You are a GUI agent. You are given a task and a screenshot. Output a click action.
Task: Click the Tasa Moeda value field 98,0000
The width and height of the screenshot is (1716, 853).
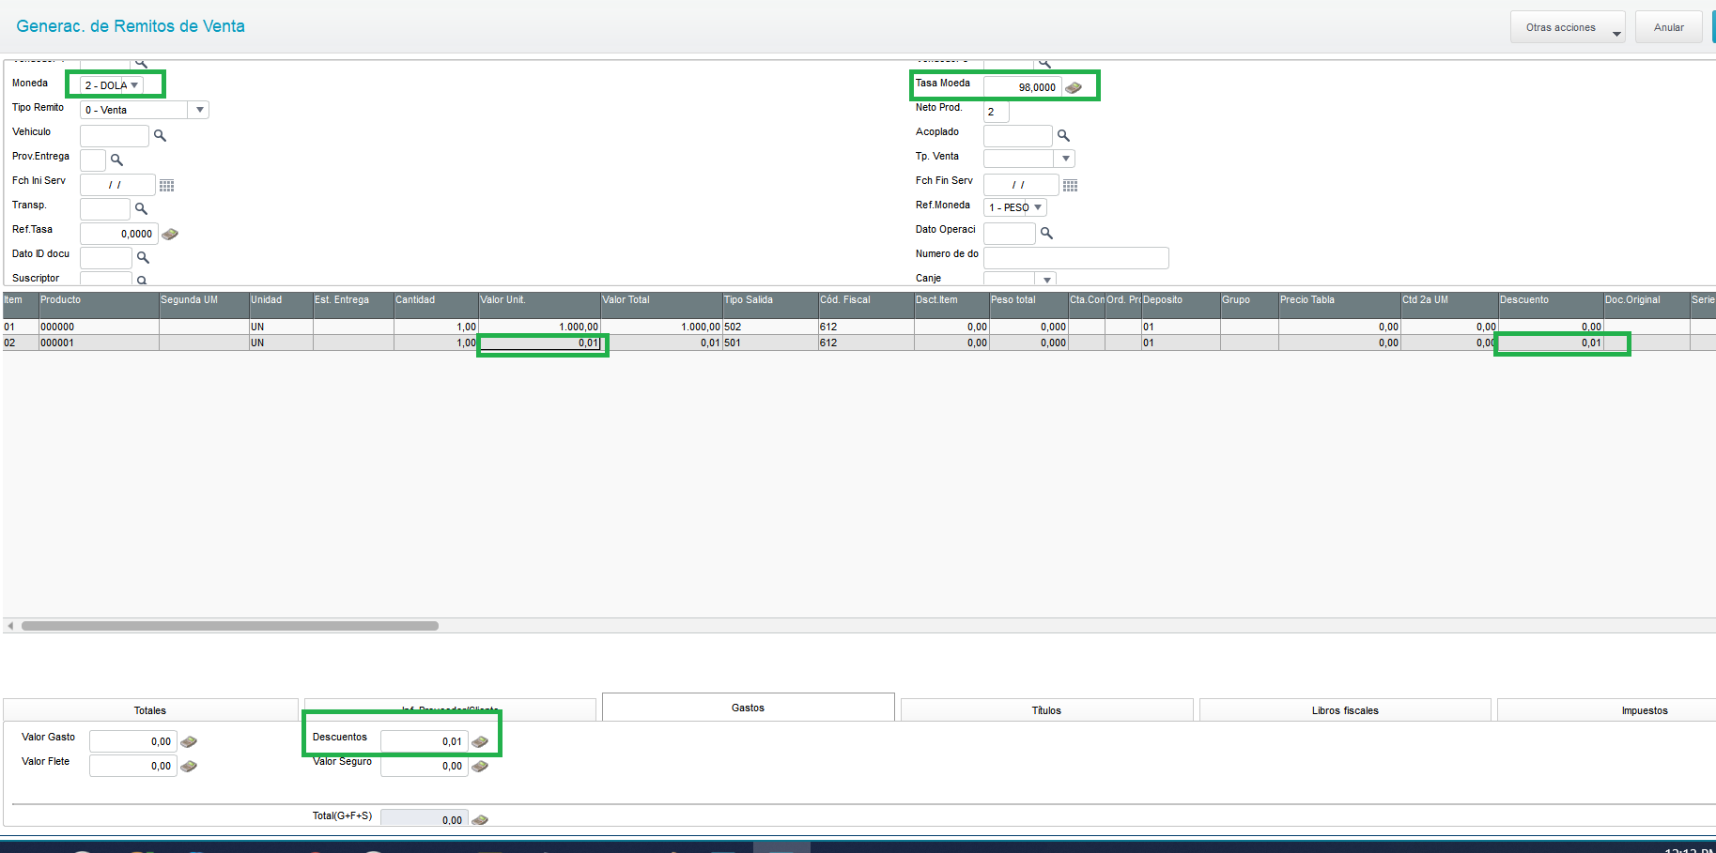1022,87
